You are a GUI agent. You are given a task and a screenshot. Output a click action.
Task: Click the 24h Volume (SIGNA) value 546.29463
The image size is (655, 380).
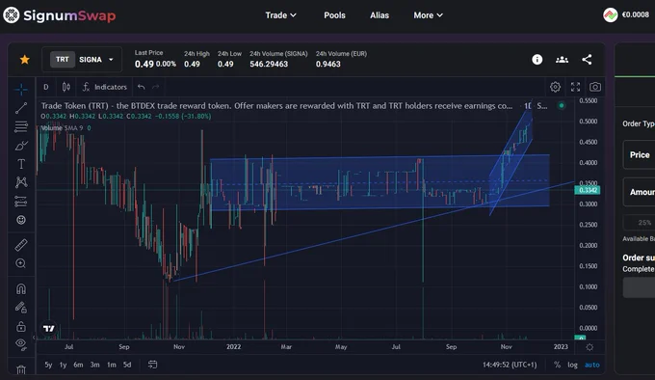coord(269,64)
